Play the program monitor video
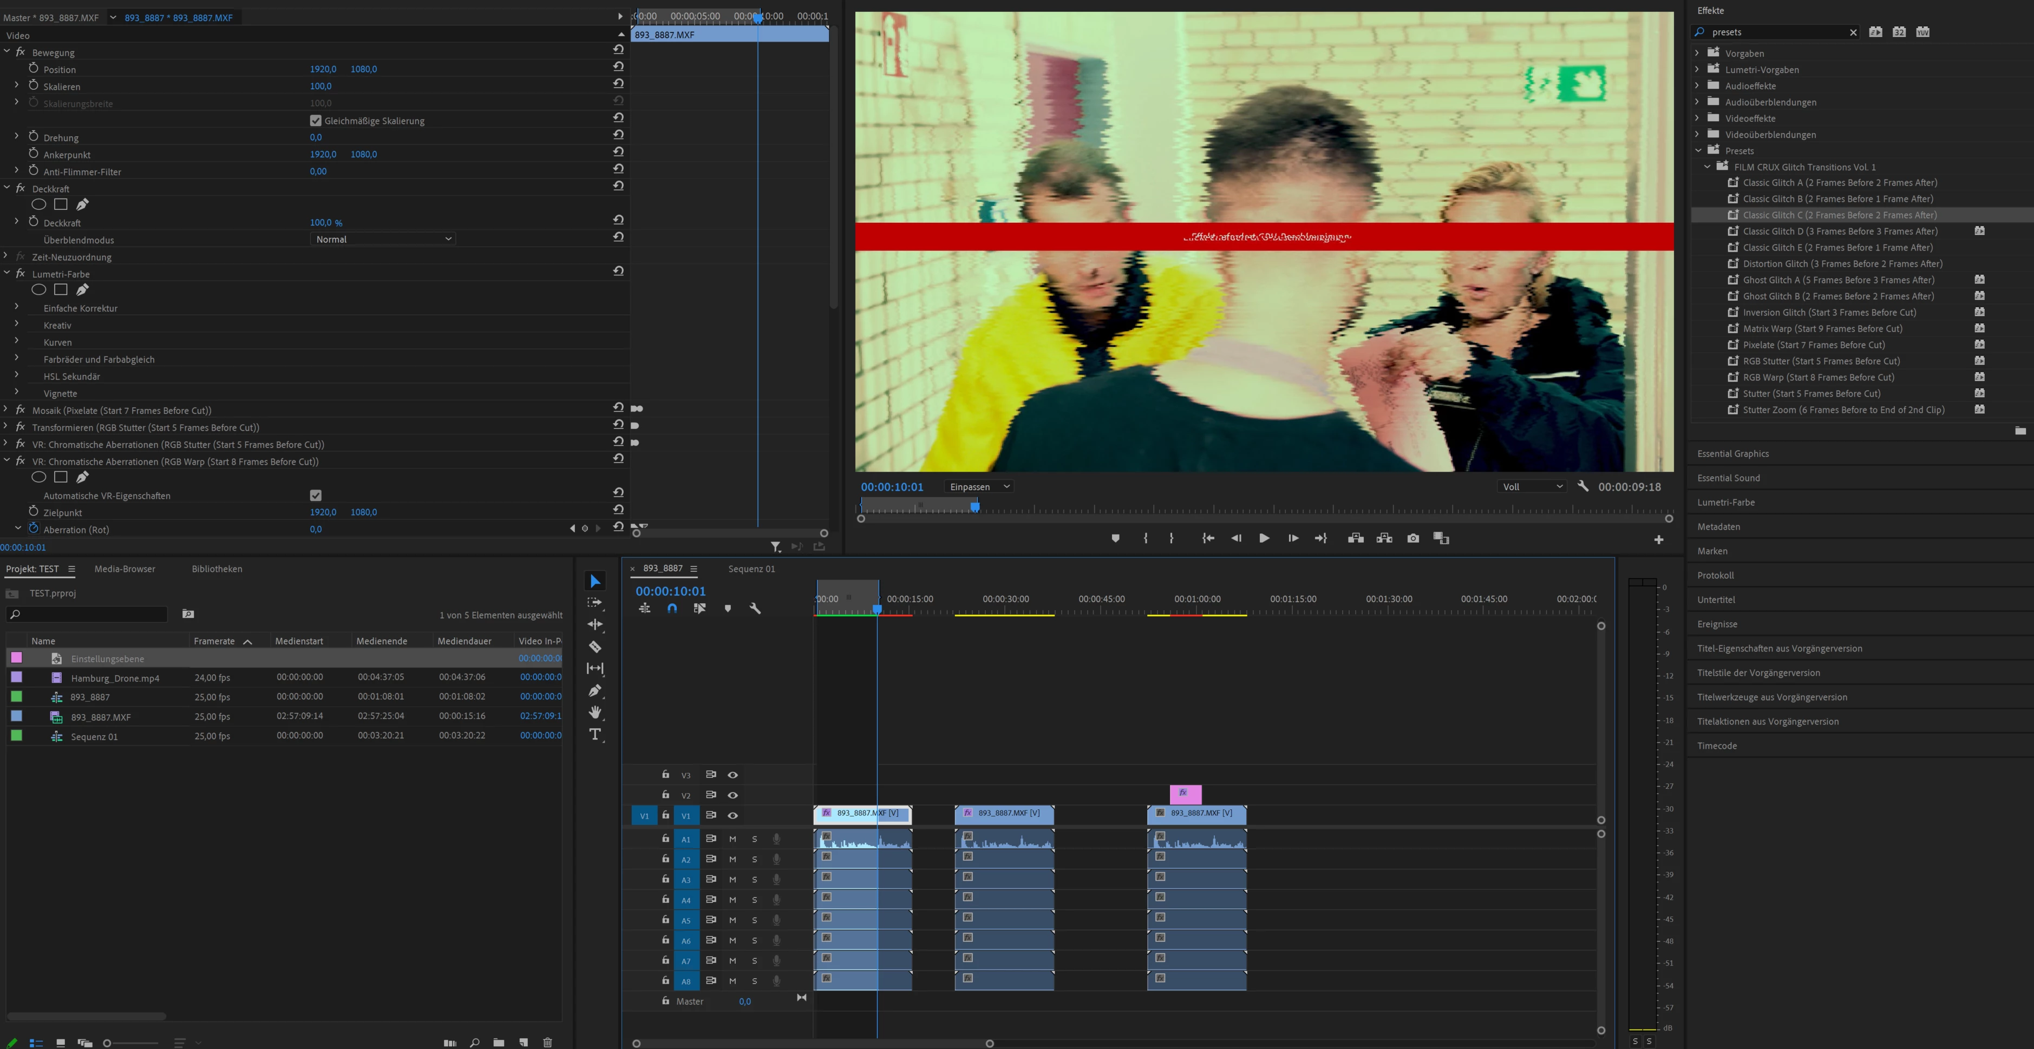The height and width of the screenshot is (1049, 2034). pos(1264,538)
